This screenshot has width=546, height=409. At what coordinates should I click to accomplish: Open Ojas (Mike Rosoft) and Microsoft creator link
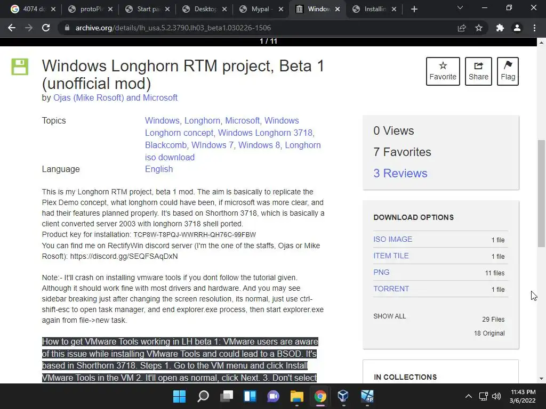(115, 98)
